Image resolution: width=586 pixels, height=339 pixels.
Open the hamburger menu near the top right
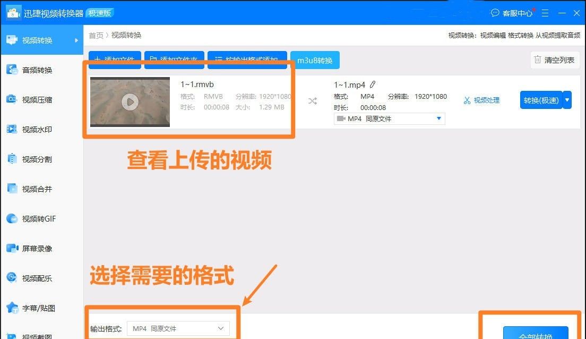[x=545, y=13]
